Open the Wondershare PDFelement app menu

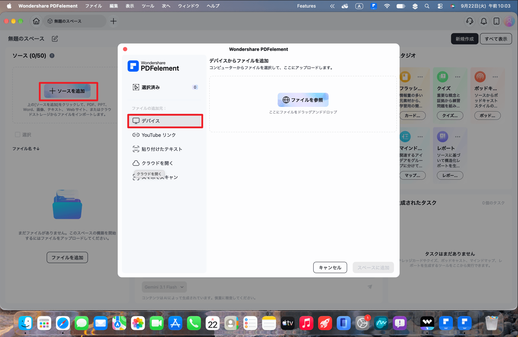click(48, 6)
